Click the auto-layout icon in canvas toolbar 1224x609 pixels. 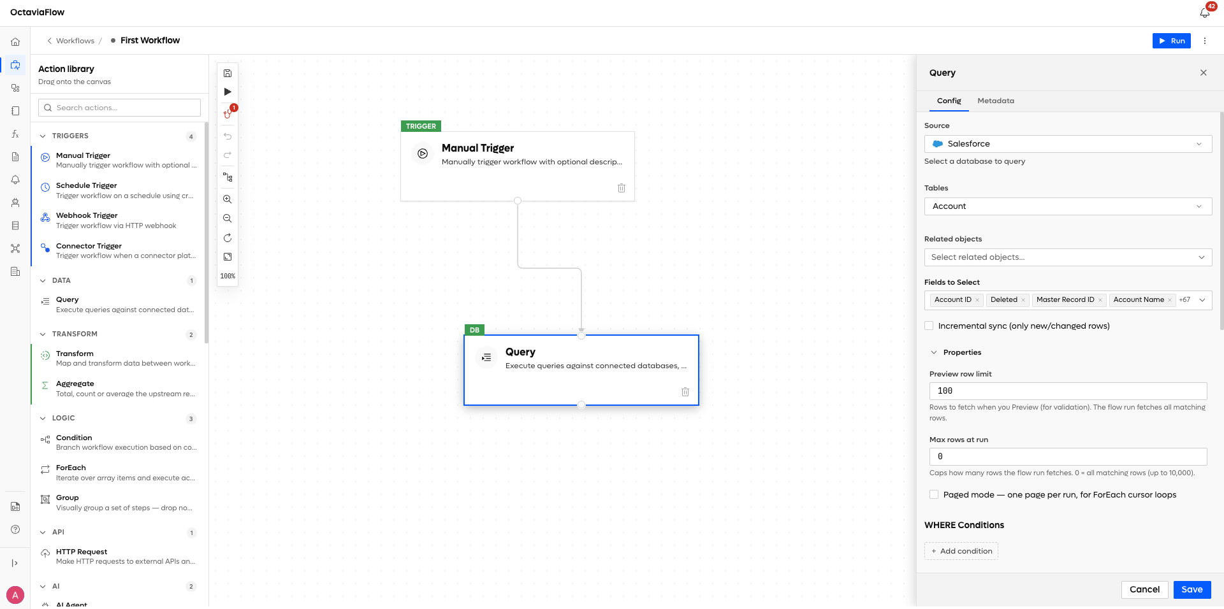[228, 177]
